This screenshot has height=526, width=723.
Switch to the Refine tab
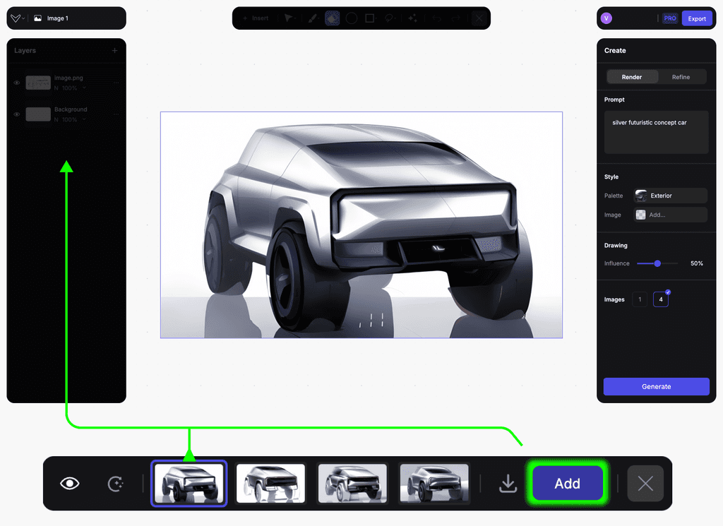point(683,76)
